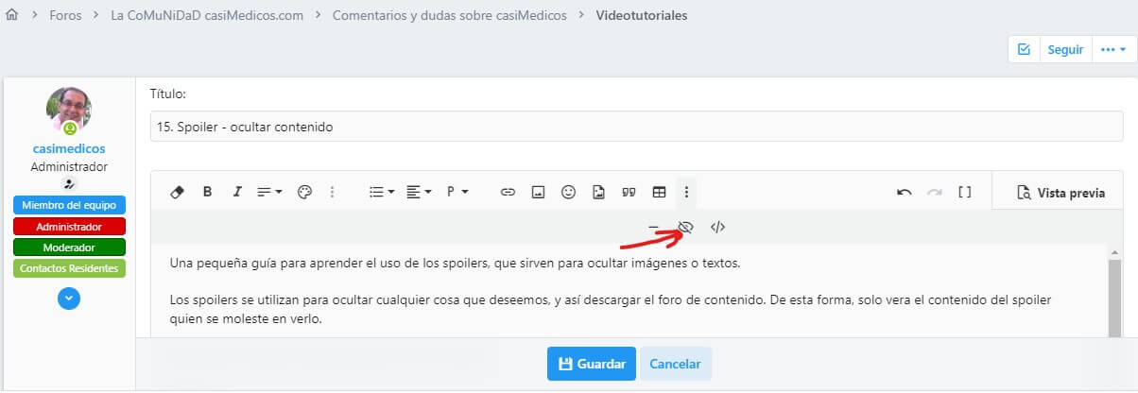This screenshot has width=1138, height=393.
Task: Go to Foros in the breadcrumb
Action: [64, 16]
